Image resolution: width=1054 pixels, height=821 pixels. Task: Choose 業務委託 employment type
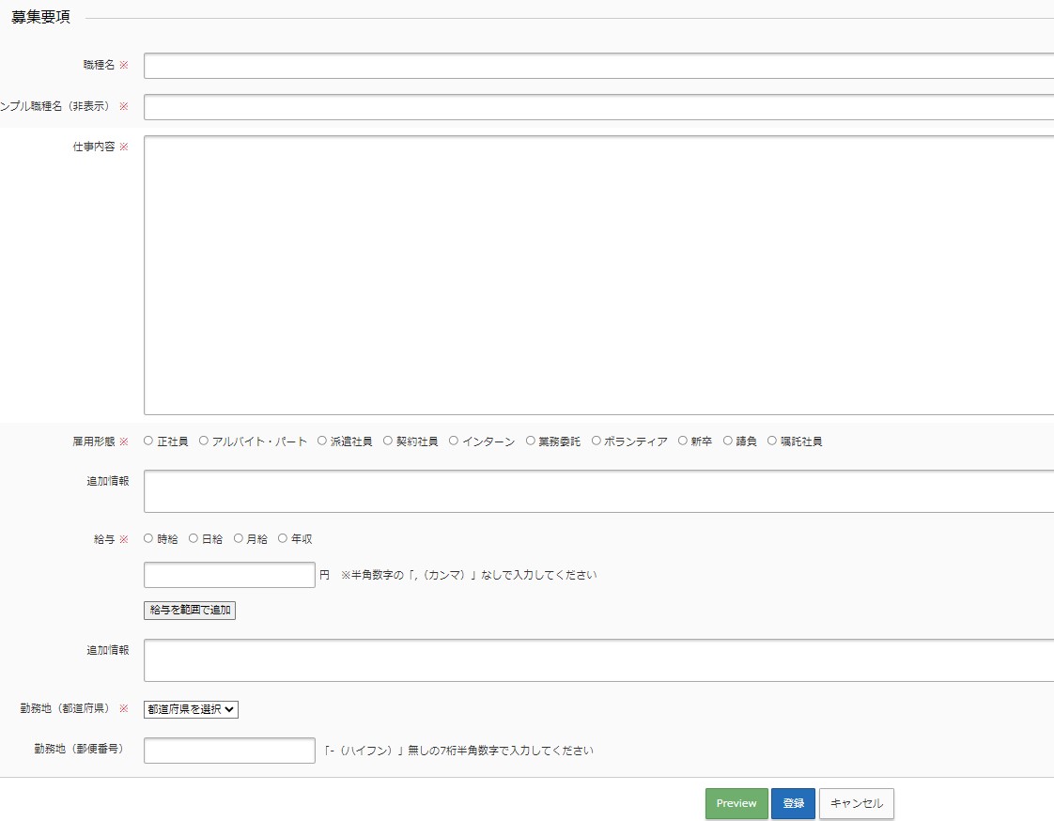pos(531,441)
